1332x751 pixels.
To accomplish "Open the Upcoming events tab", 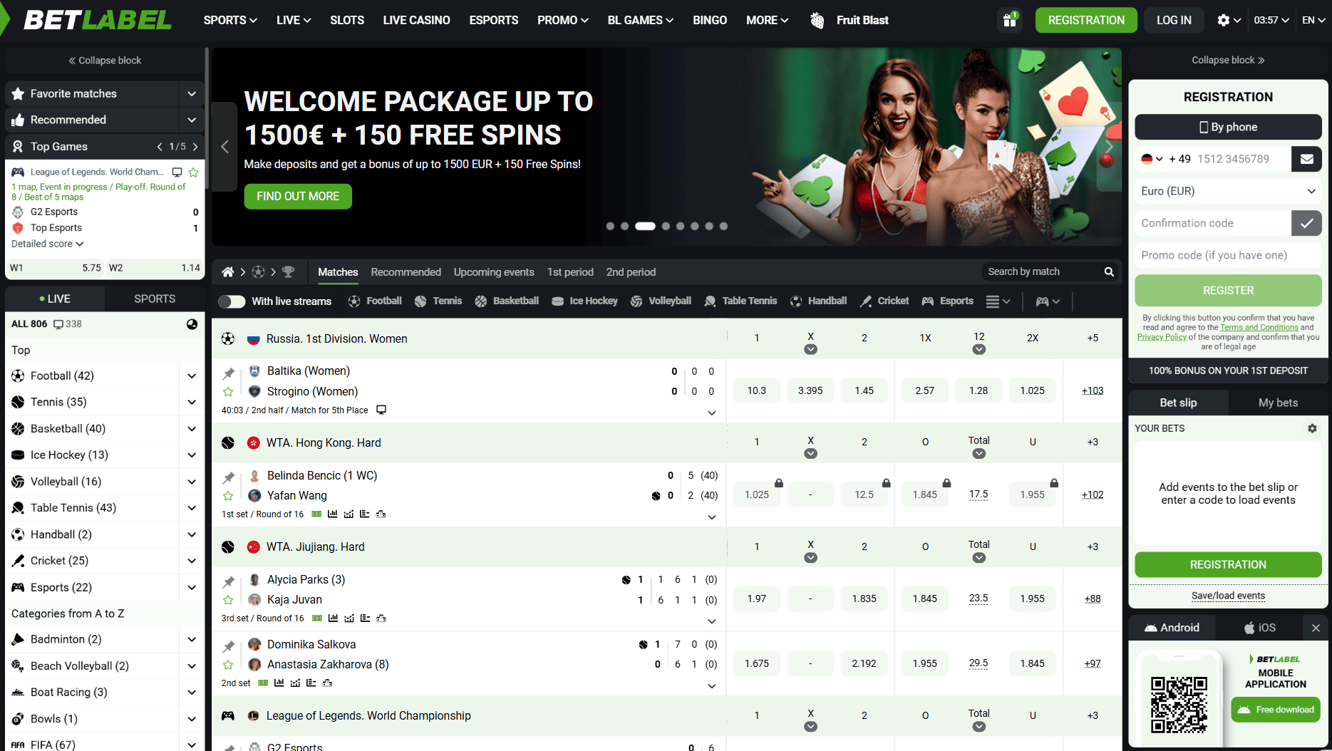I will (494, 272).
